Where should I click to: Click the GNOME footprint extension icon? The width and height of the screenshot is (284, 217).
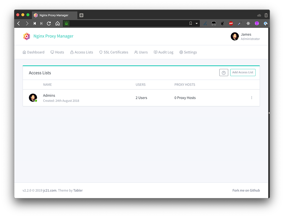point(223,23)
